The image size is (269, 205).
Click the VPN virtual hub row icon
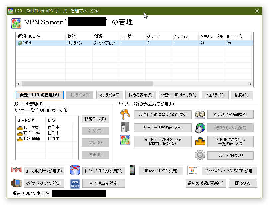20,43
